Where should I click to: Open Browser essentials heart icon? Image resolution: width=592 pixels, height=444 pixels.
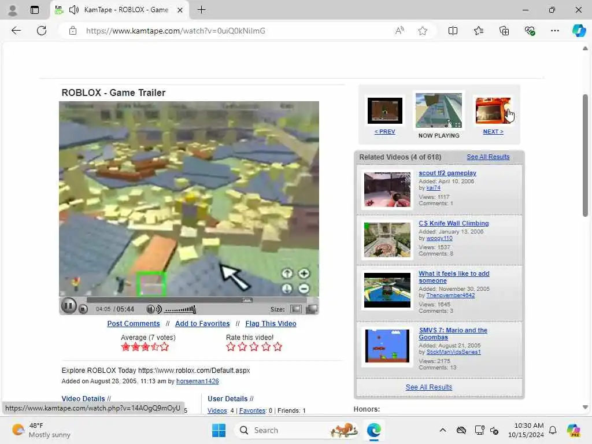point(530,31)
